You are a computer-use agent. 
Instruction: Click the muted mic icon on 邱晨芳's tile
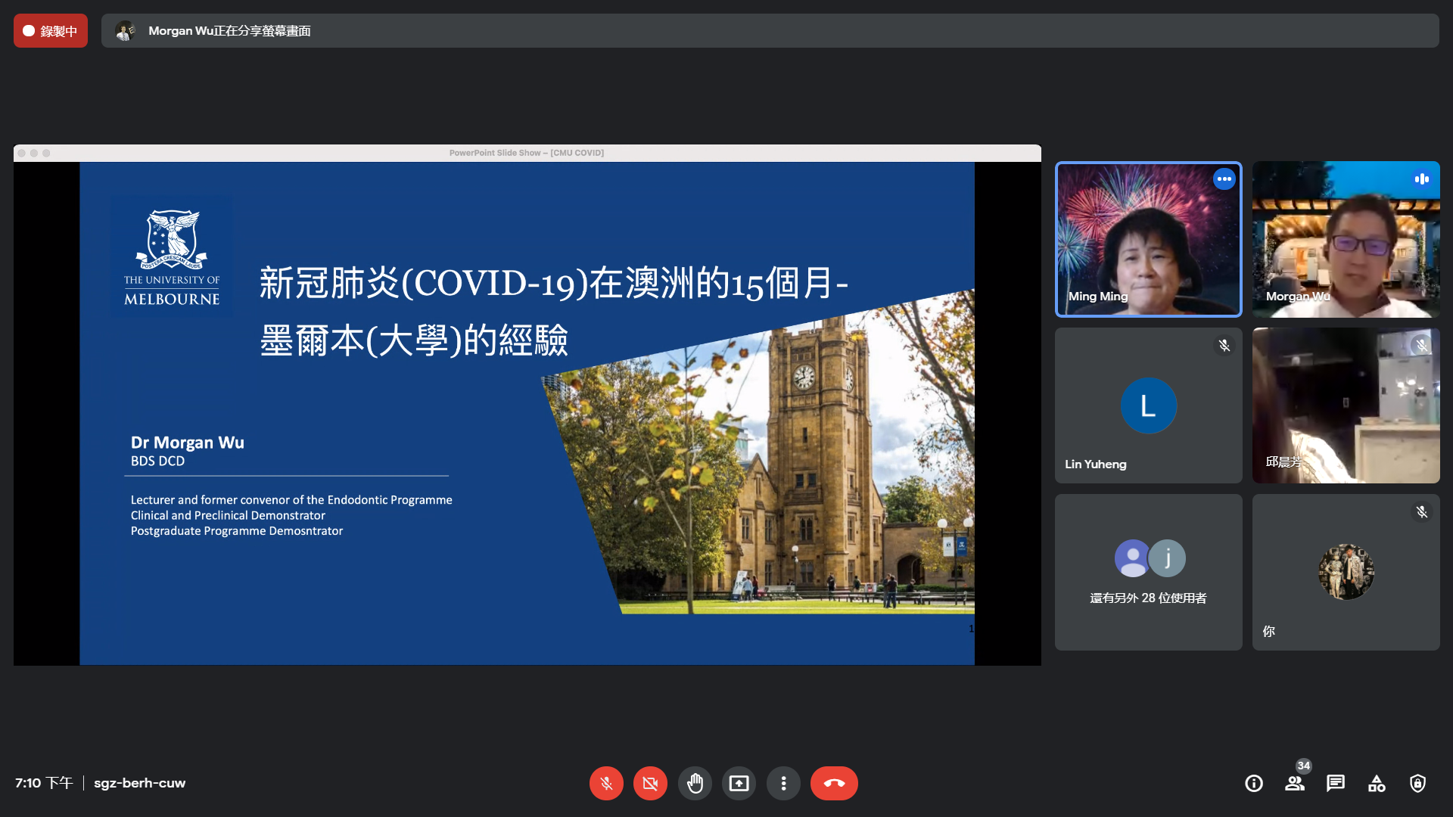pyautogui.click(x=1422, y=346)
